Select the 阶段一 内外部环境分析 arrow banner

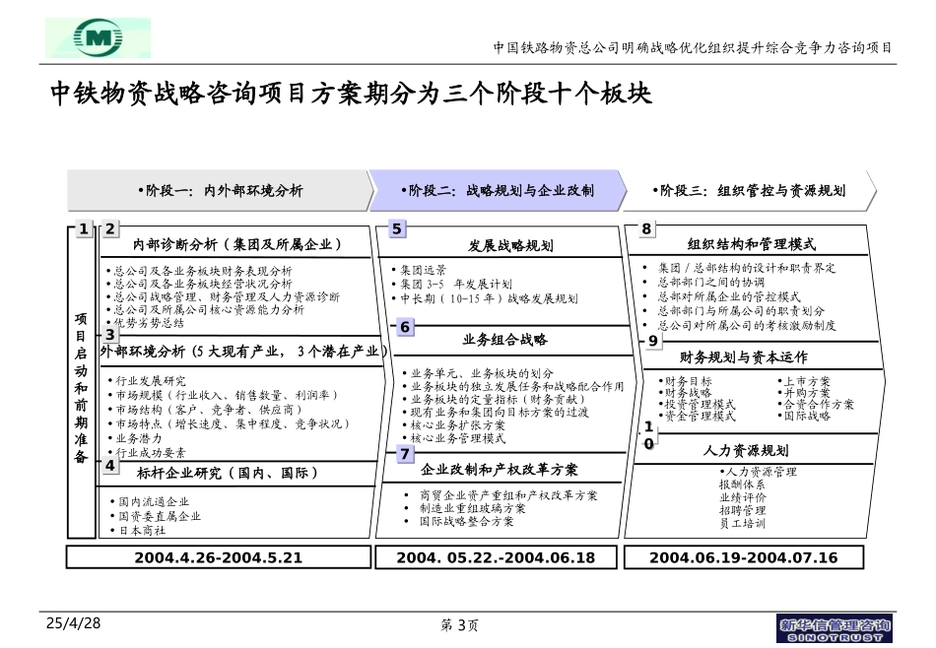pos(221,190)
